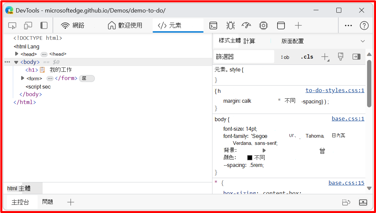Open the console drawer icon
The height and width of the screenshot is (213, 376).
[213, 25]
